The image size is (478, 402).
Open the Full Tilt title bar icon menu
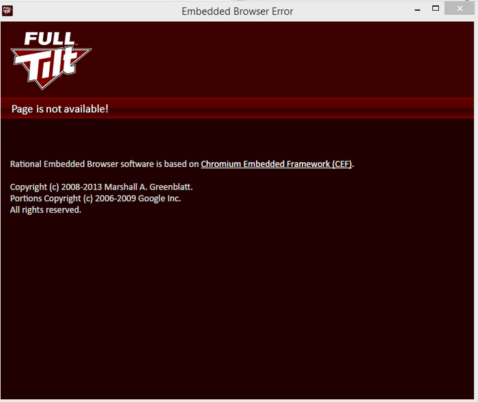8,11
